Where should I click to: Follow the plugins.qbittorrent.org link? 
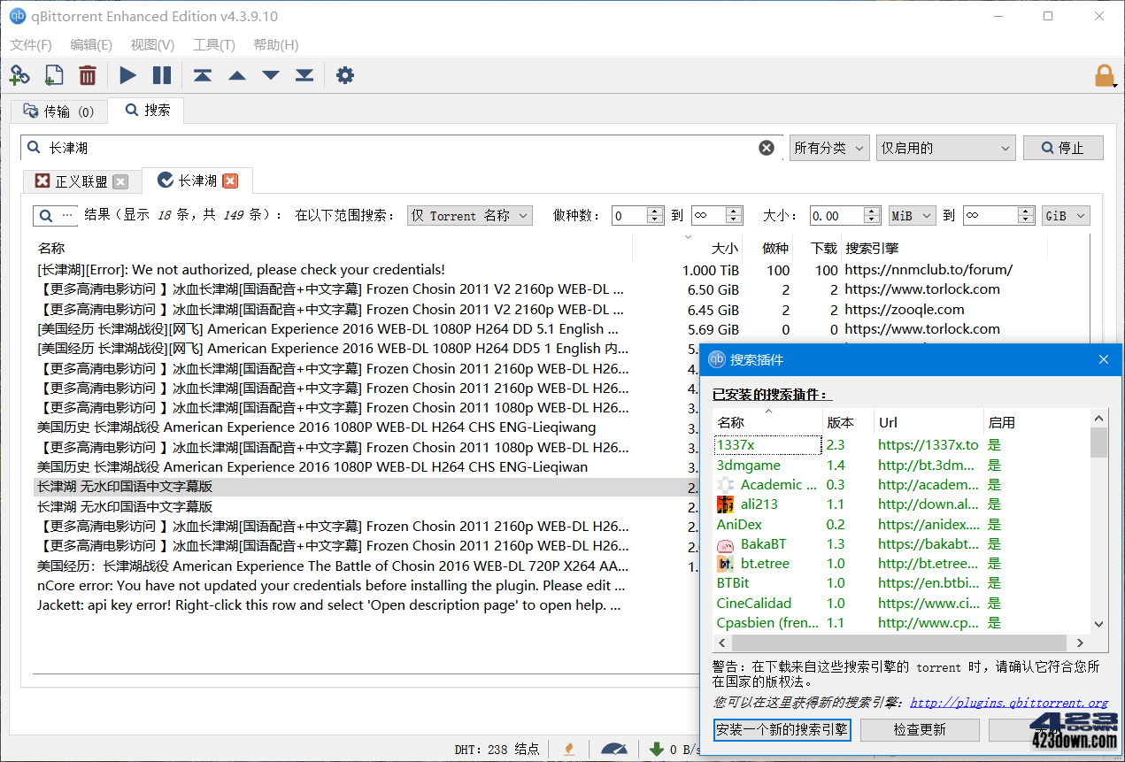(1009, 702)
